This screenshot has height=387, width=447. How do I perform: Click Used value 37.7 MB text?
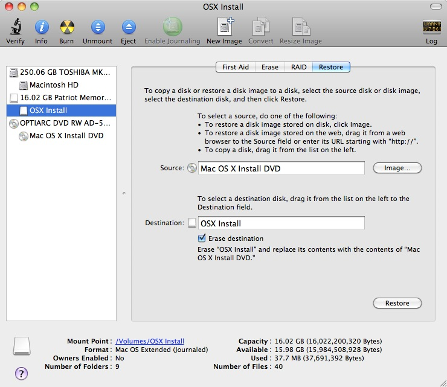click(x=319, y=358)
